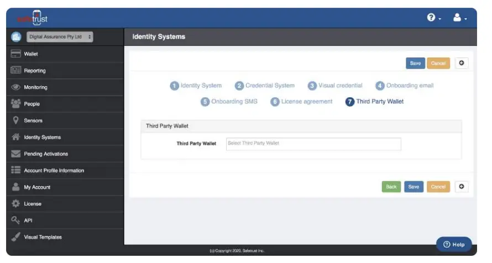Click the API key icon
Image resolution: width=492 pixels, height=263 pixels.
(15, 220)
